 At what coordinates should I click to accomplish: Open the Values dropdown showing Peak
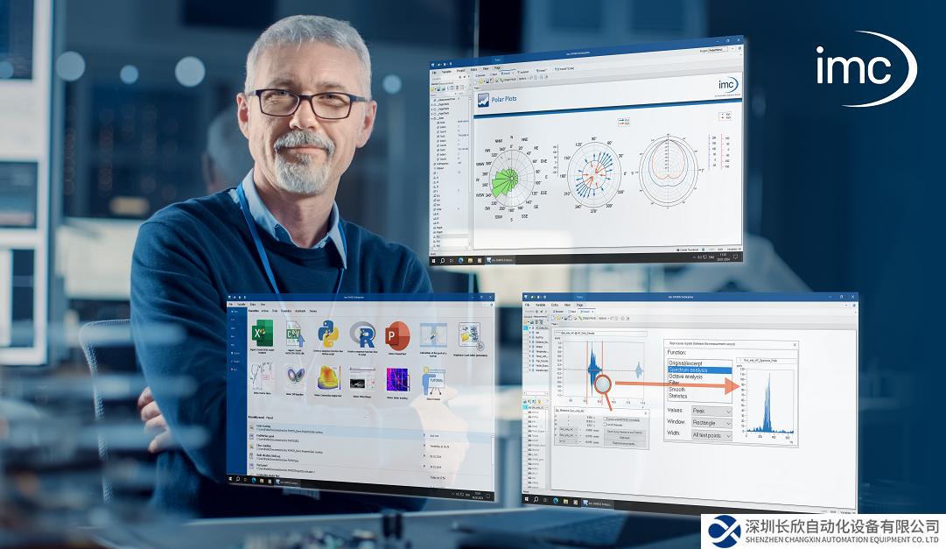coord(711,411)
